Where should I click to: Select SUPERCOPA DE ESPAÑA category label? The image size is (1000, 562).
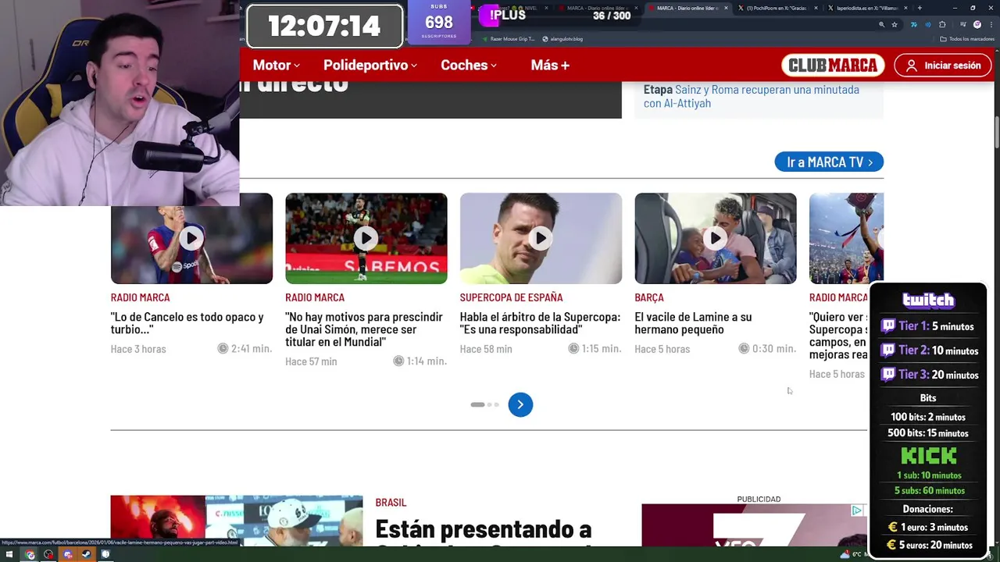[511, 297]
